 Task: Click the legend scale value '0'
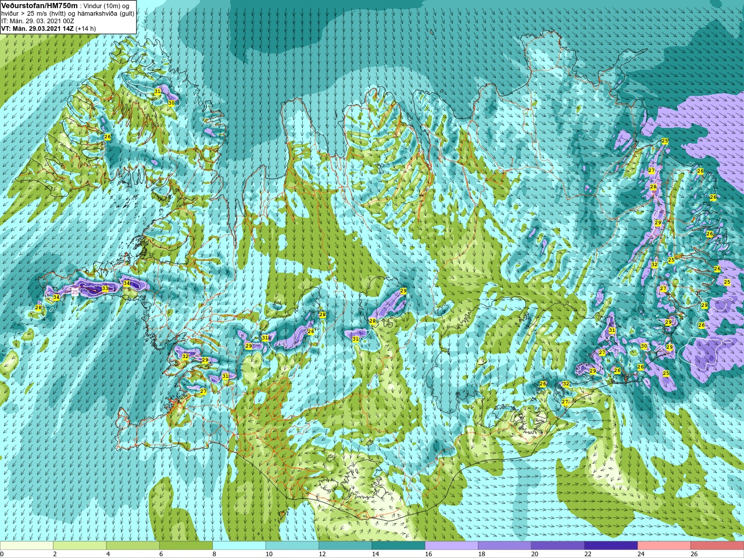(x=2, y=554)
